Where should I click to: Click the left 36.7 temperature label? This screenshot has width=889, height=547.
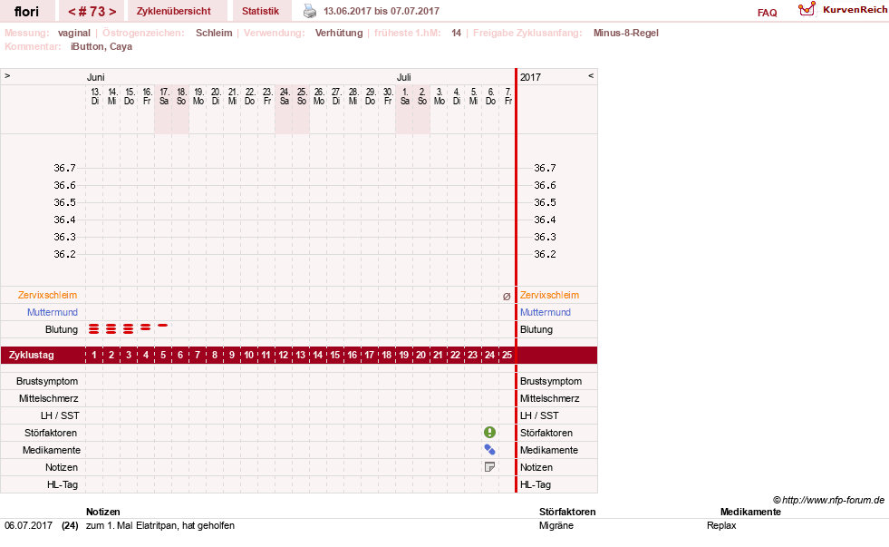coord(64,168)
